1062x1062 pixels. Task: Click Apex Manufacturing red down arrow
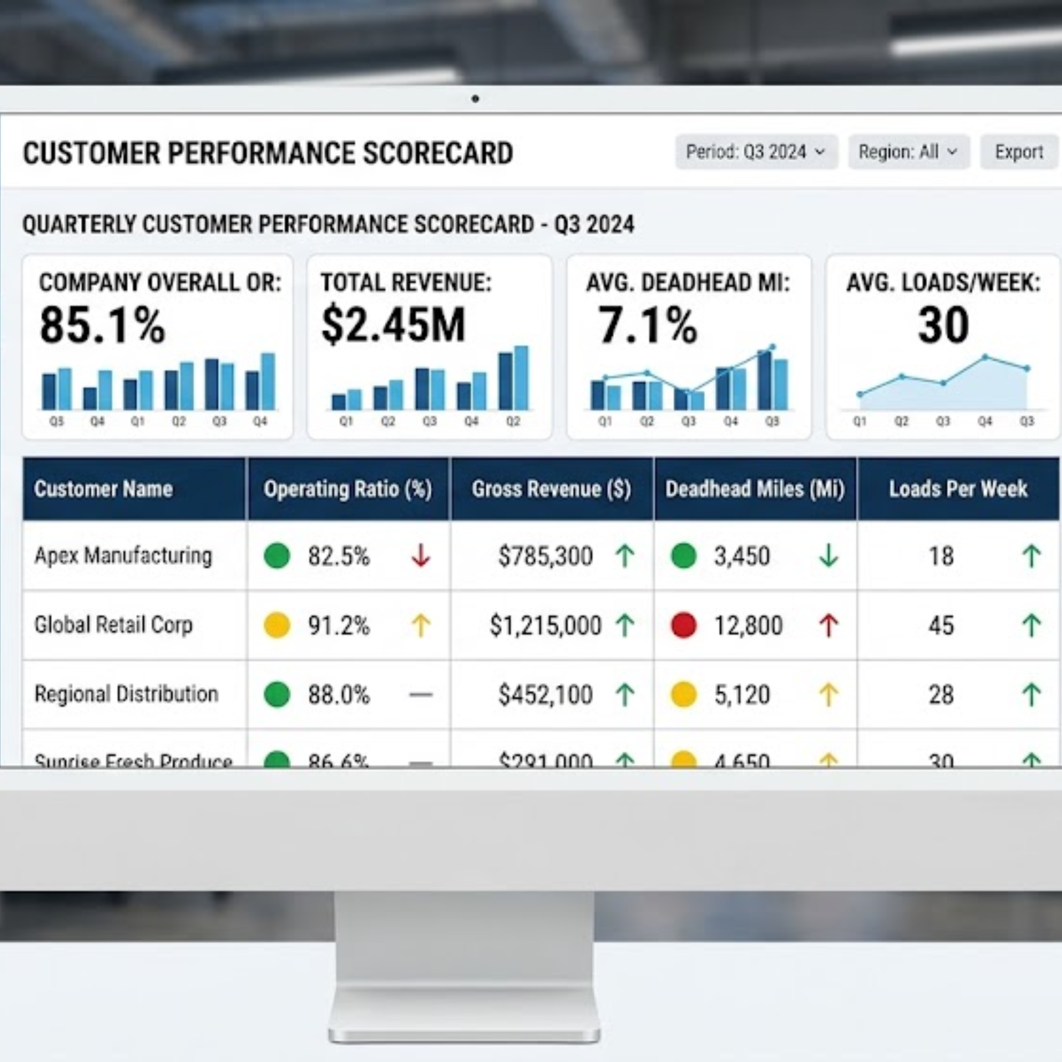[x=421, y=556]
